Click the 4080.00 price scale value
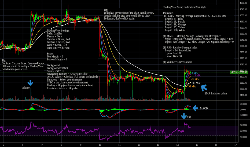This screenshot has height=147, width=250. click(243, 3)
